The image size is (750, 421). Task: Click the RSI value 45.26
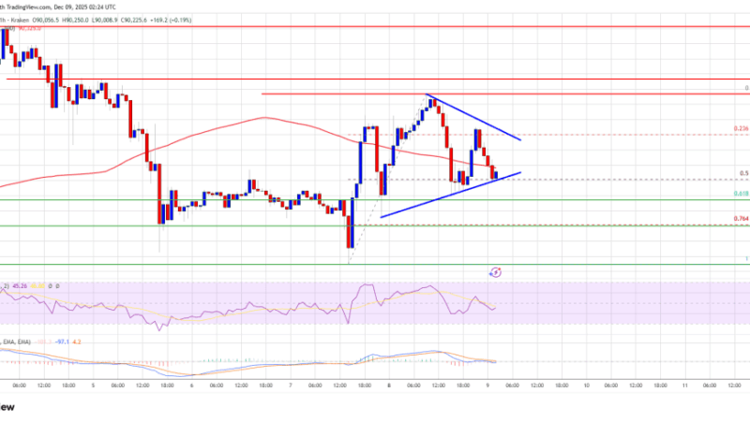click(x=20, y=286)
